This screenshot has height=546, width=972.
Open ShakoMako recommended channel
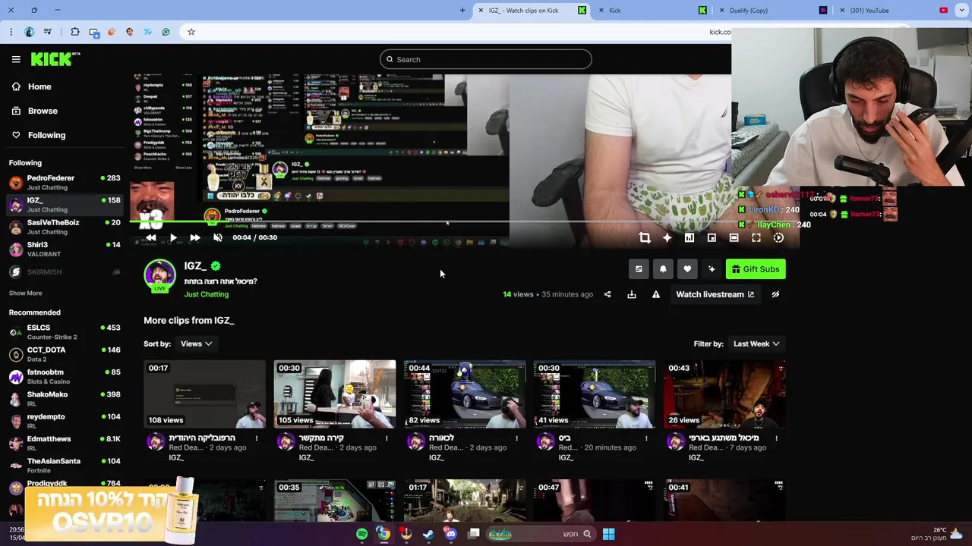(x=65, y=398)
